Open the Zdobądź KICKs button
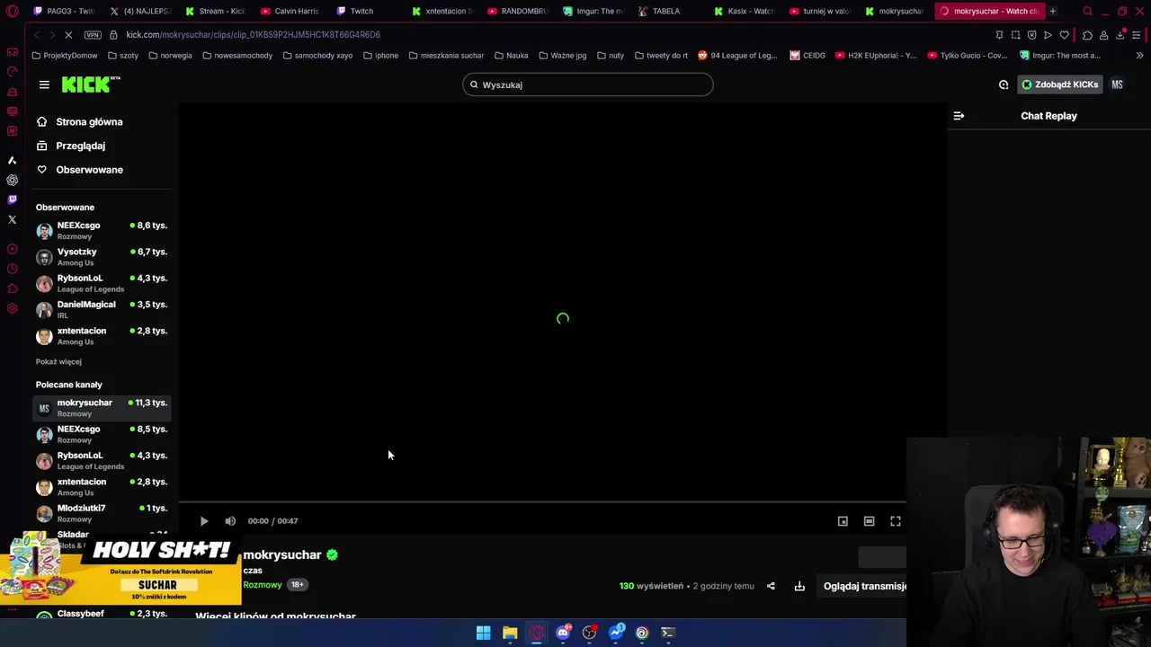 tap(1059, 84)
